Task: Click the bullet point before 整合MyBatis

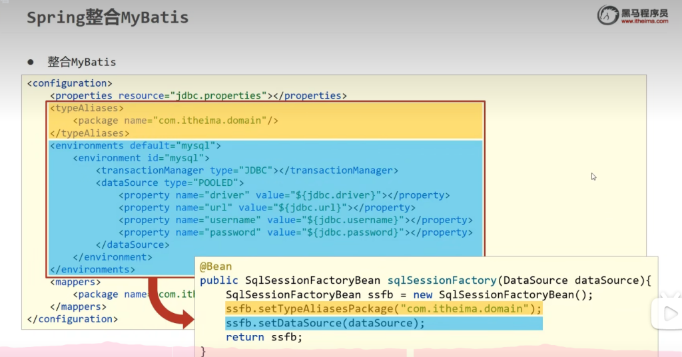Action: pyautogui.click(x=31, y=62)
